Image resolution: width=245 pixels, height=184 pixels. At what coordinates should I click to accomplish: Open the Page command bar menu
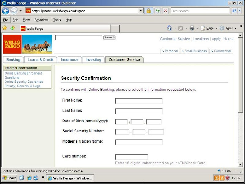pyautogui.click(x=209, y=28)
